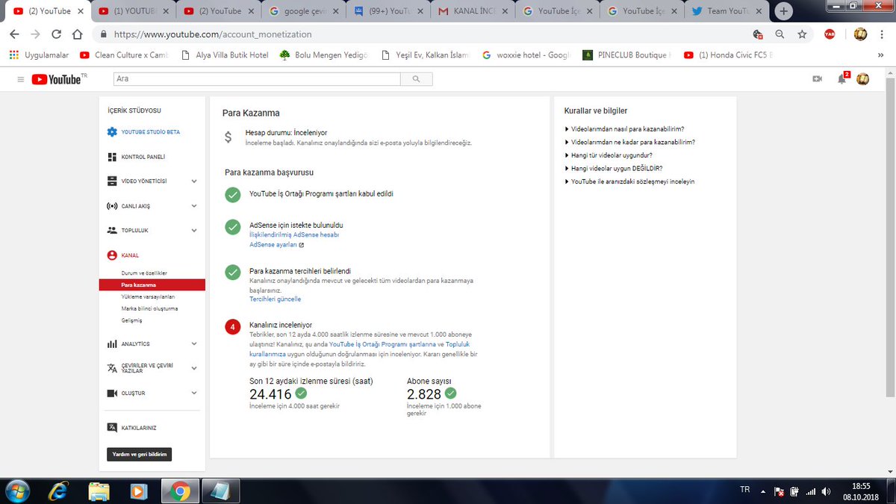
Task: Click Yardım ve geri bildirim button
Action: pyautogui.click(x=140, y=454)
